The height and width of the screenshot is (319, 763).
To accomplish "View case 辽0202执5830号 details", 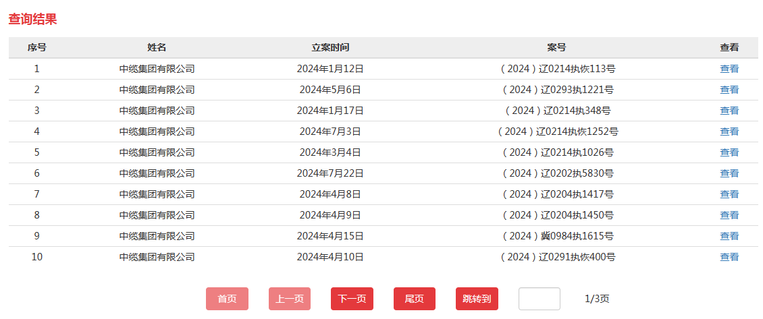I will click(x=729, y=173).
